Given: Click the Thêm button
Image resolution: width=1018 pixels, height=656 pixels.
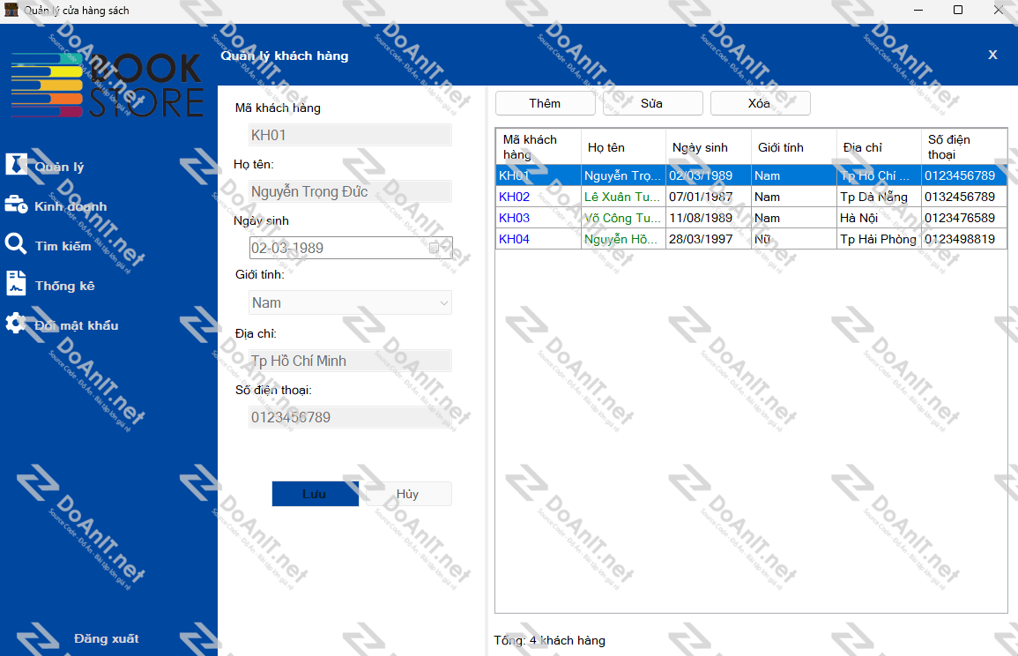Looking at the screenshot, I should coord(546,103).
